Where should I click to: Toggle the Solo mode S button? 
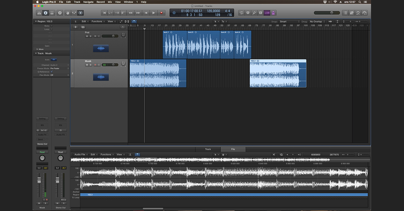[260, 13]
